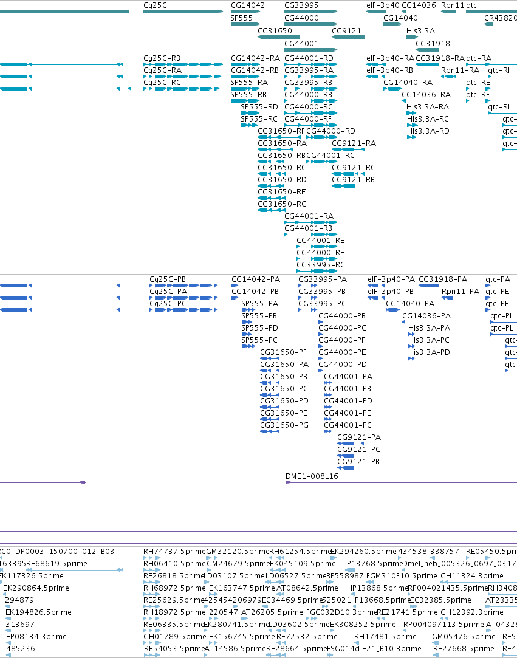Open transcript eIF-3p40-RB

(390, 70)
